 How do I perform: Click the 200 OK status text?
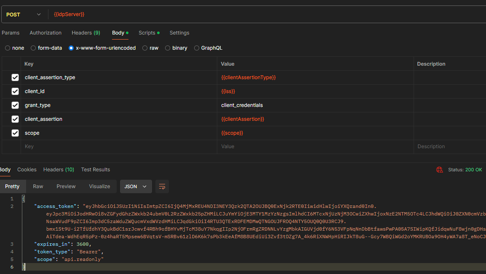click(x=474, y=170)
